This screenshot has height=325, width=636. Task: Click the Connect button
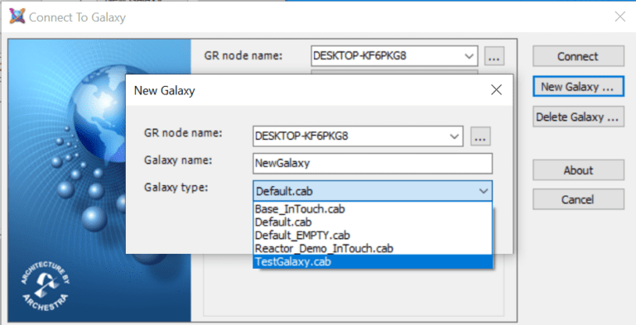tap(578, 56)
